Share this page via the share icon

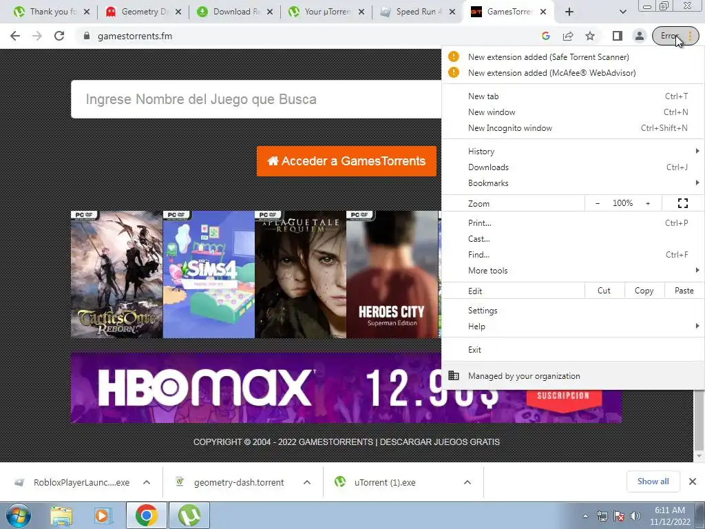pyautogui.click(x=568, y=36)
